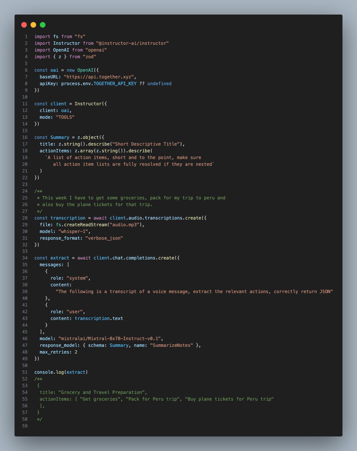The image size is (357, 451).
Task: Click the green maximize dot
Action: (x=43, y=25)
